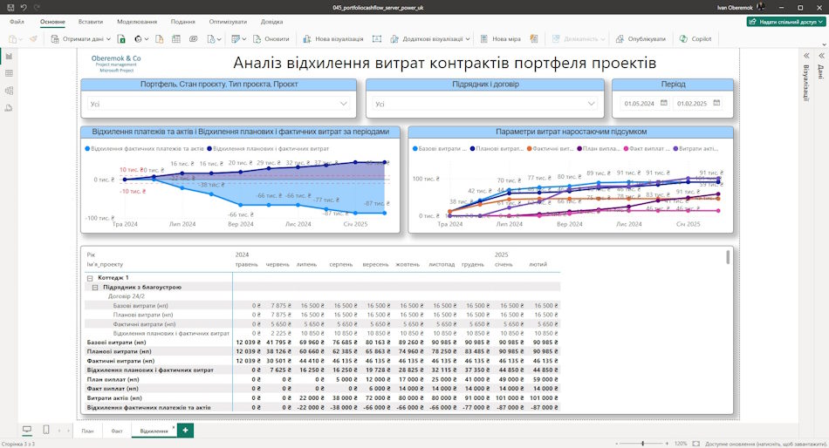
Task: Open Table view from left sidebar
Action: (9, 73)
